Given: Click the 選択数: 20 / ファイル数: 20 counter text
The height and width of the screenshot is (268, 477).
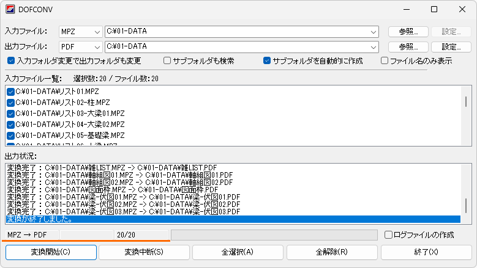Looking at the screenshot, I should (116, 79).
